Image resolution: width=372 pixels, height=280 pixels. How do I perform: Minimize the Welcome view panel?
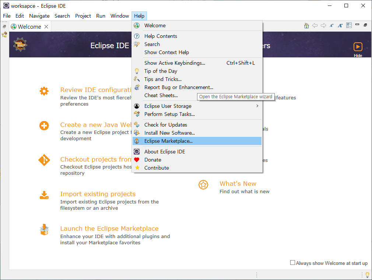(x=357, y=24)
